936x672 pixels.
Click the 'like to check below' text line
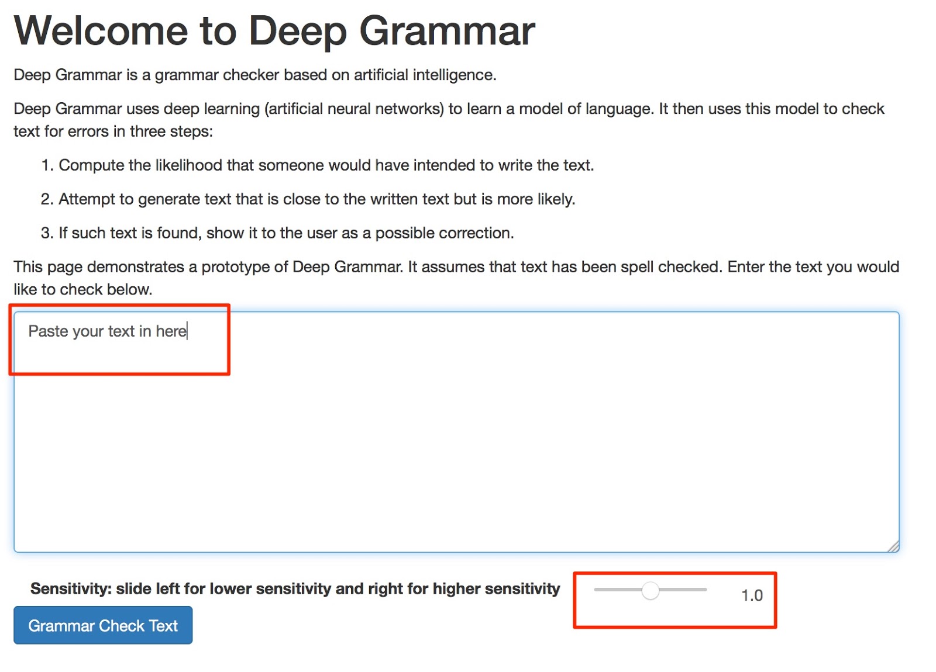pos(82,289)
